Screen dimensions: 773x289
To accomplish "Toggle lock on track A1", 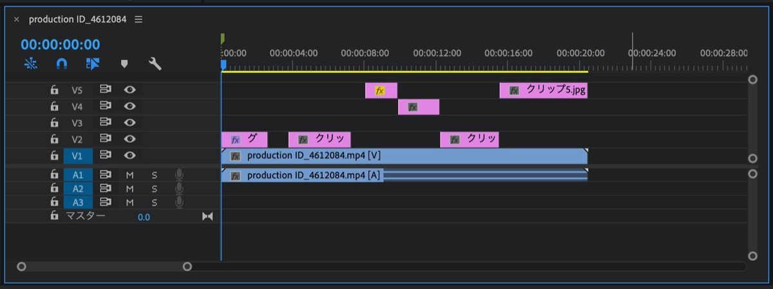I will 55,174.
